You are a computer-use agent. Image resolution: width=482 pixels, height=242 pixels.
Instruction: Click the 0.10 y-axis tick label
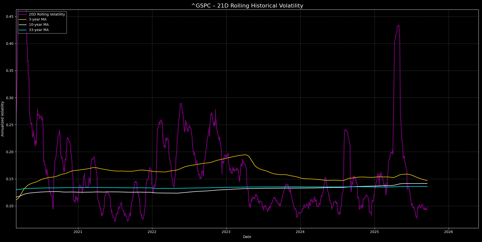click(x=10, y=206)
